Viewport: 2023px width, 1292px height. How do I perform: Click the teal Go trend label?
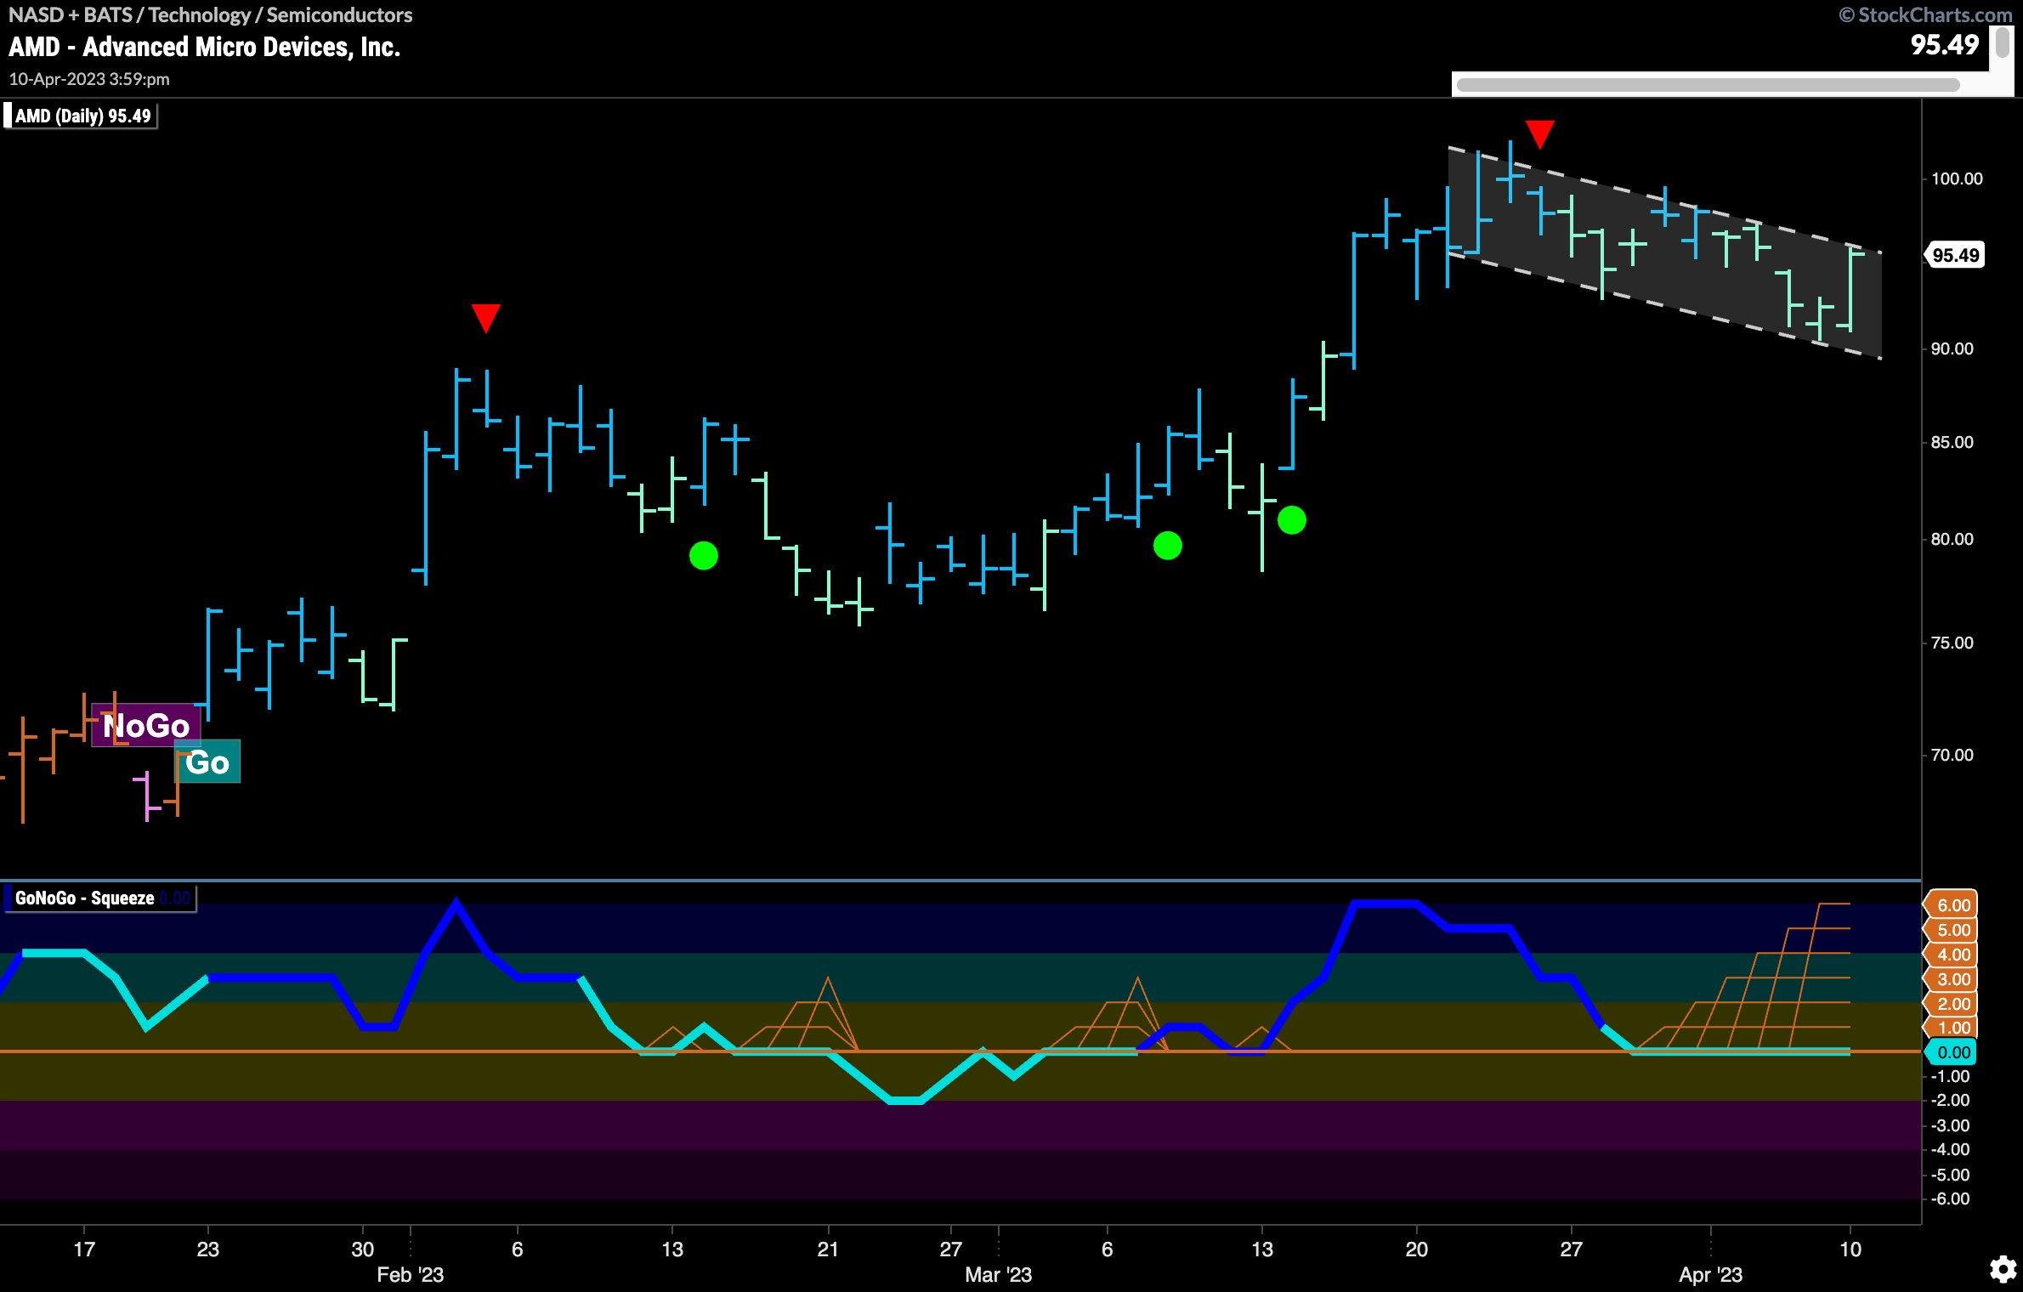[x=207, y=762]
